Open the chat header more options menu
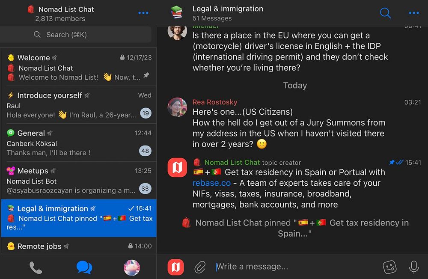 (414, 13)
